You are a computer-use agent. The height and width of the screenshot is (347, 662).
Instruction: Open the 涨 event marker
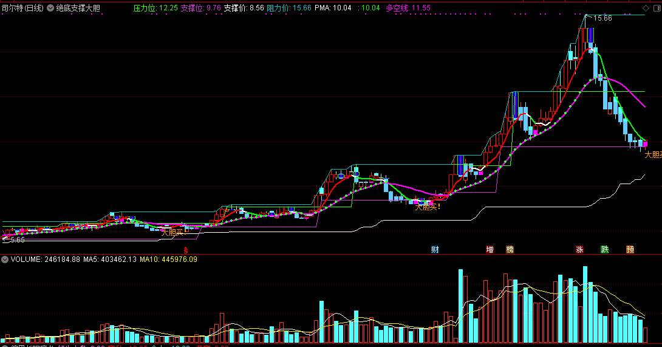(x=579, y=249)
